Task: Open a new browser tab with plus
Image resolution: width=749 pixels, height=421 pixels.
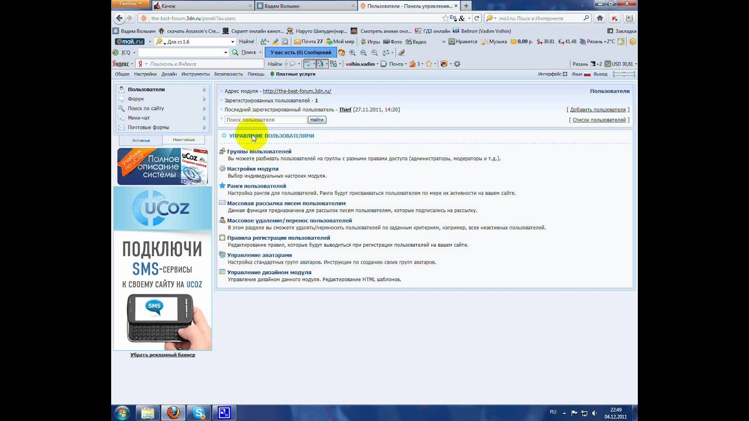Action: [466, 6]
